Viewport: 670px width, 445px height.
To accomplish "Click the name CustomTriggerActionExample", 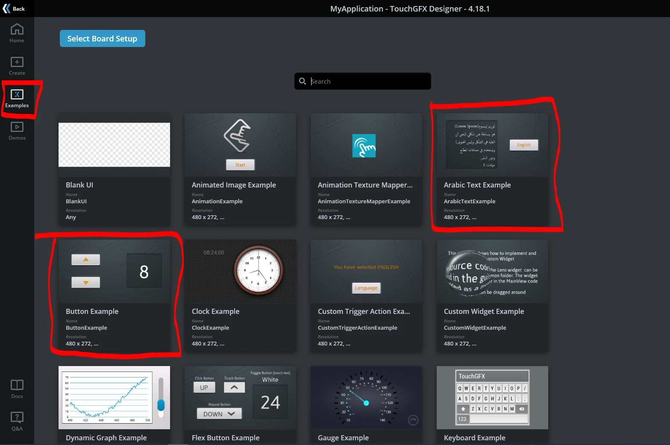I will click(358, 328).
